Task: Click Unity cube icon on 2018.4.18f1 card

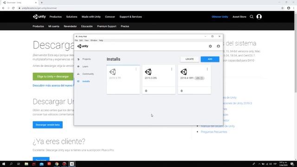Action: [x=184, y=72]
